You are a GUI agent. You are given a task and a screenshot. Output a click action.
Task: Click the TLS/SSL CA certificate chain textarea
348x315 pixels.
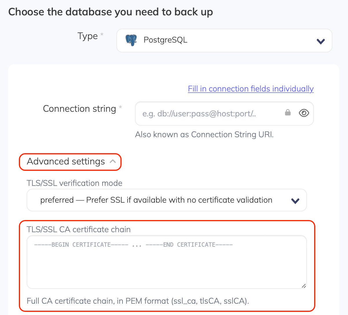pos(166,262)
